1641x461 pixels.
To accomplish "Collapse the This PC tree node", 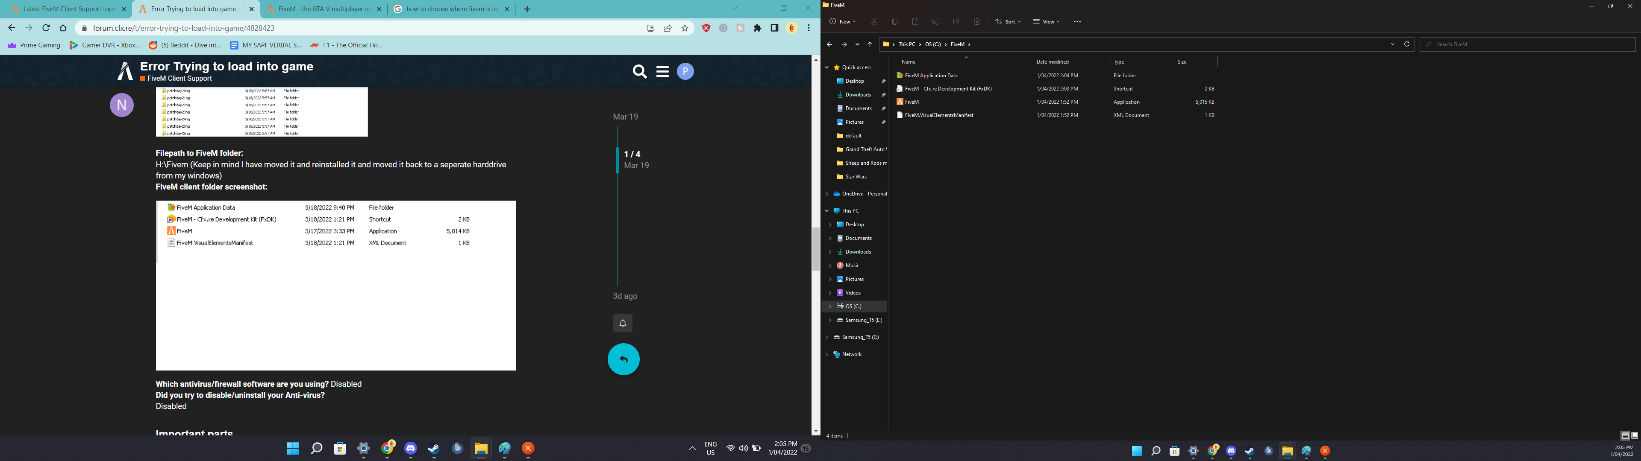I will 827,211.
